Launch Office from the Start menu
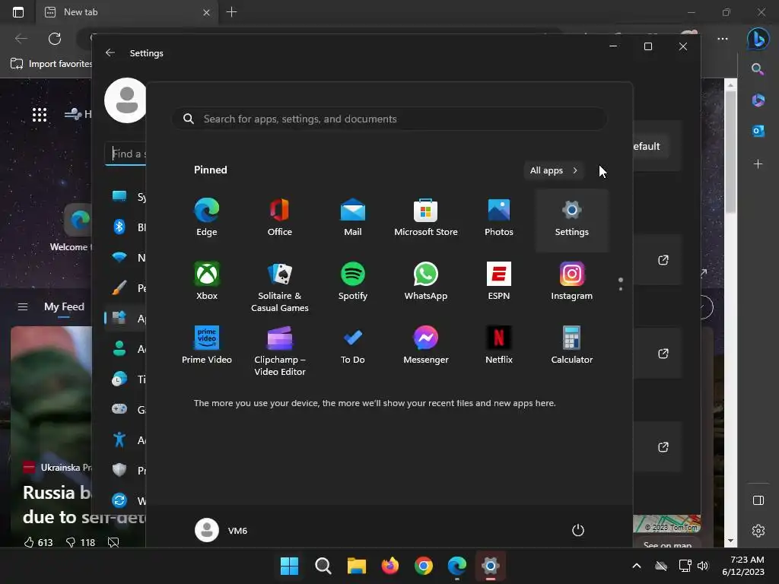Screen dimensions: 779x584 (x=280, y=218)
